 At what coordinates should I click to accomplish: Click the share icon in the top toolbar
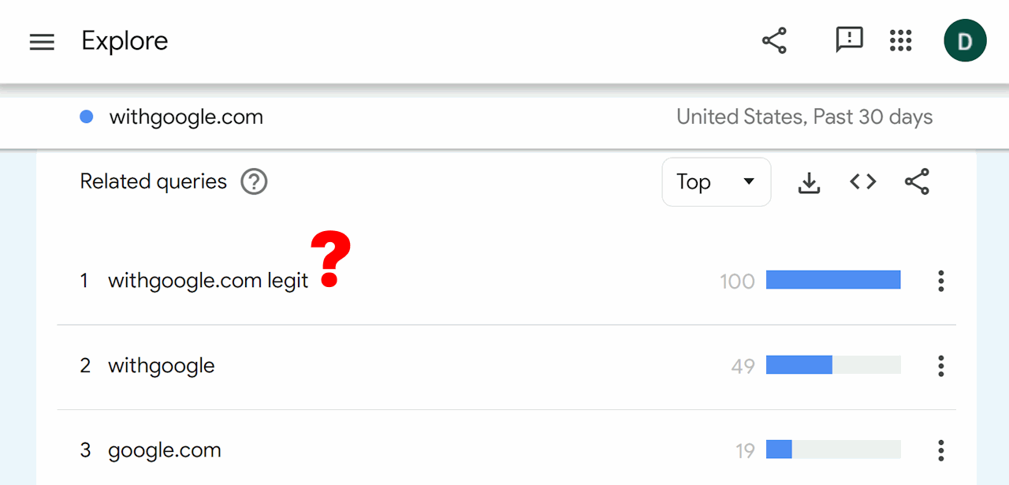(773, 40)
